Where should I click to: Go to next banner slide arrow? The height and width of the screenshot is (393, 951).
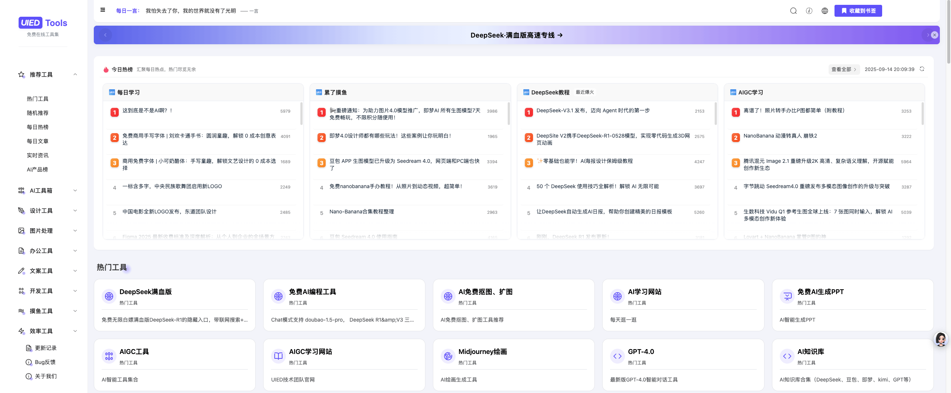click(x=927, y=35)
